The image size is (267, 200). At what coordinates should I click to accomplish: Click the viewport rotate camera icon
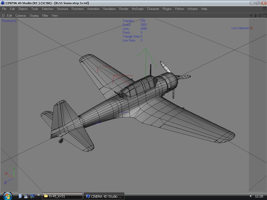[260, 16]
